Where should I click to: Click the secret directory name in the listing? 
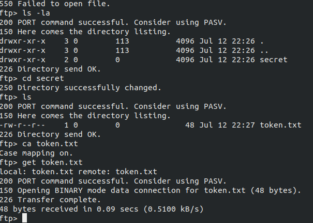tap(274, 60)
